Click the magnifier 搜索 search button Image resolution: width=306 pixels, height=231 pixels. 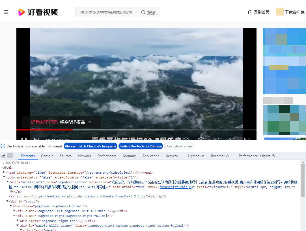coord(149,12)
